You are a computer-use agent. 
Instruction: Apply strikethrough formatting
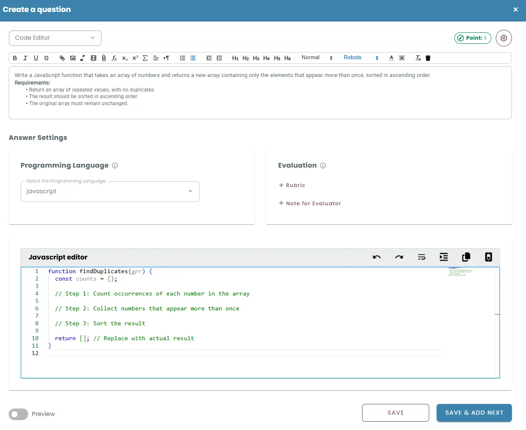[x=46, y=58]
